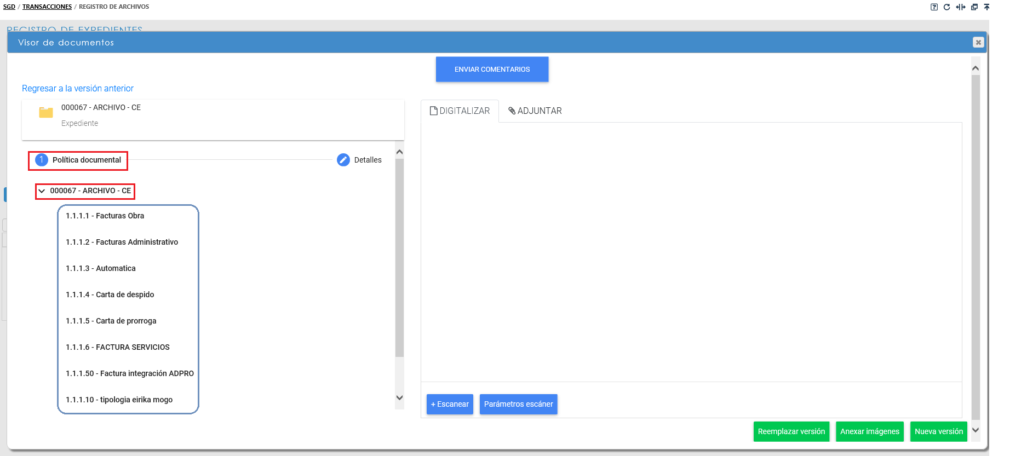Click the SGD breadcrumb link

tap(9, 7)
